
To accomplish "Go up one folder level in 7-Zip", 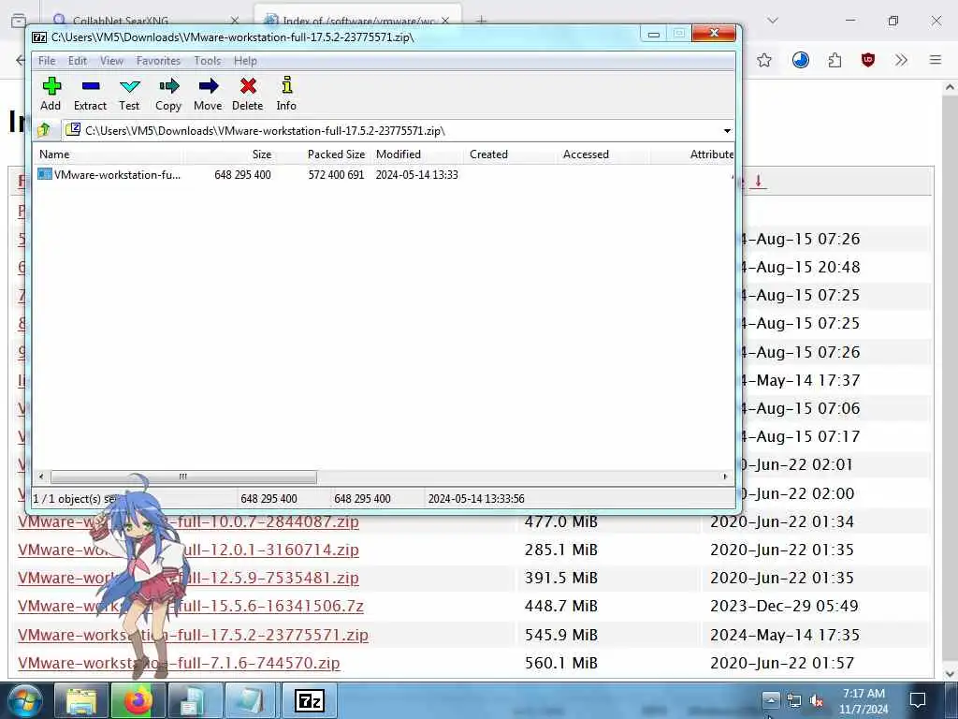I will (x=44, y=130).
